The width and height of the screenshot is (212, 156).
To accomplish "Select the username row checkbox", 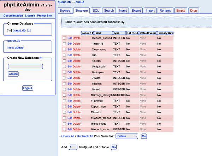I will (x=64, y=50).
